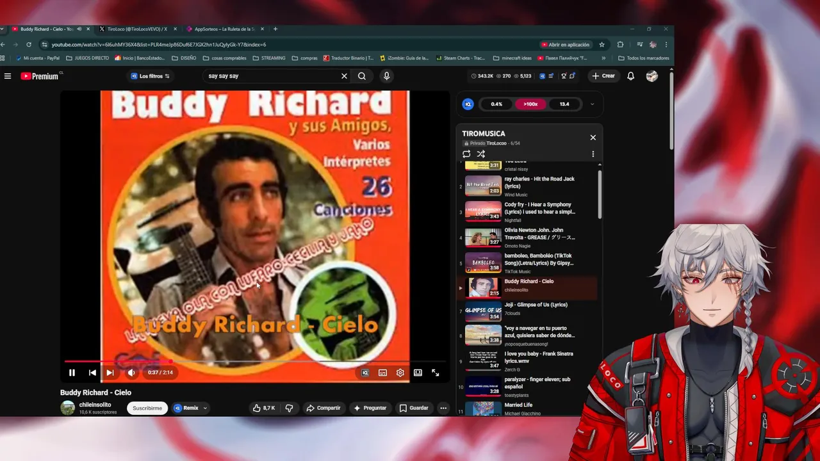Click the blue vidIQ logo above playlist
The width and height of the screenshot is (820, 461).
tap(468, 104)
